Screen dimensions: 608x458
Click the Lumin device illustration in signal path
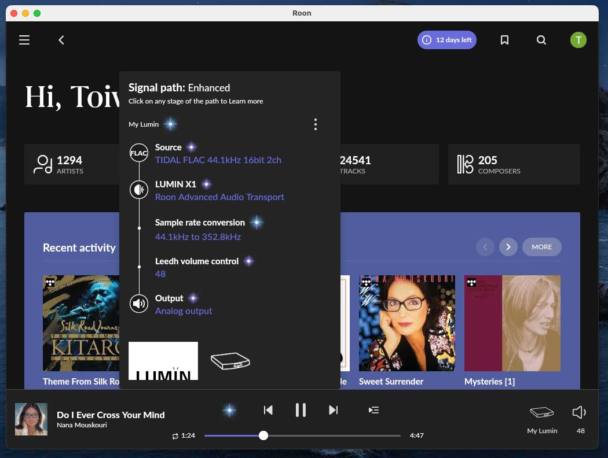tap(230, 361)
